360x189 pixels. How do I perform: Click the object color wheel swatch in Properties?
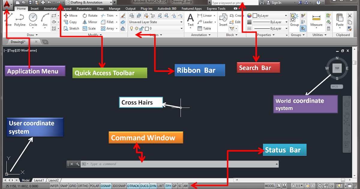coord(250,16)
